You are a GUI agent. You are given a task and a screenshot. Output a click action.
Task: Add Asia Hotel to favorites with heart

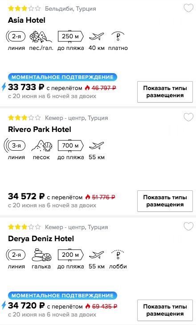click(188, 8)
